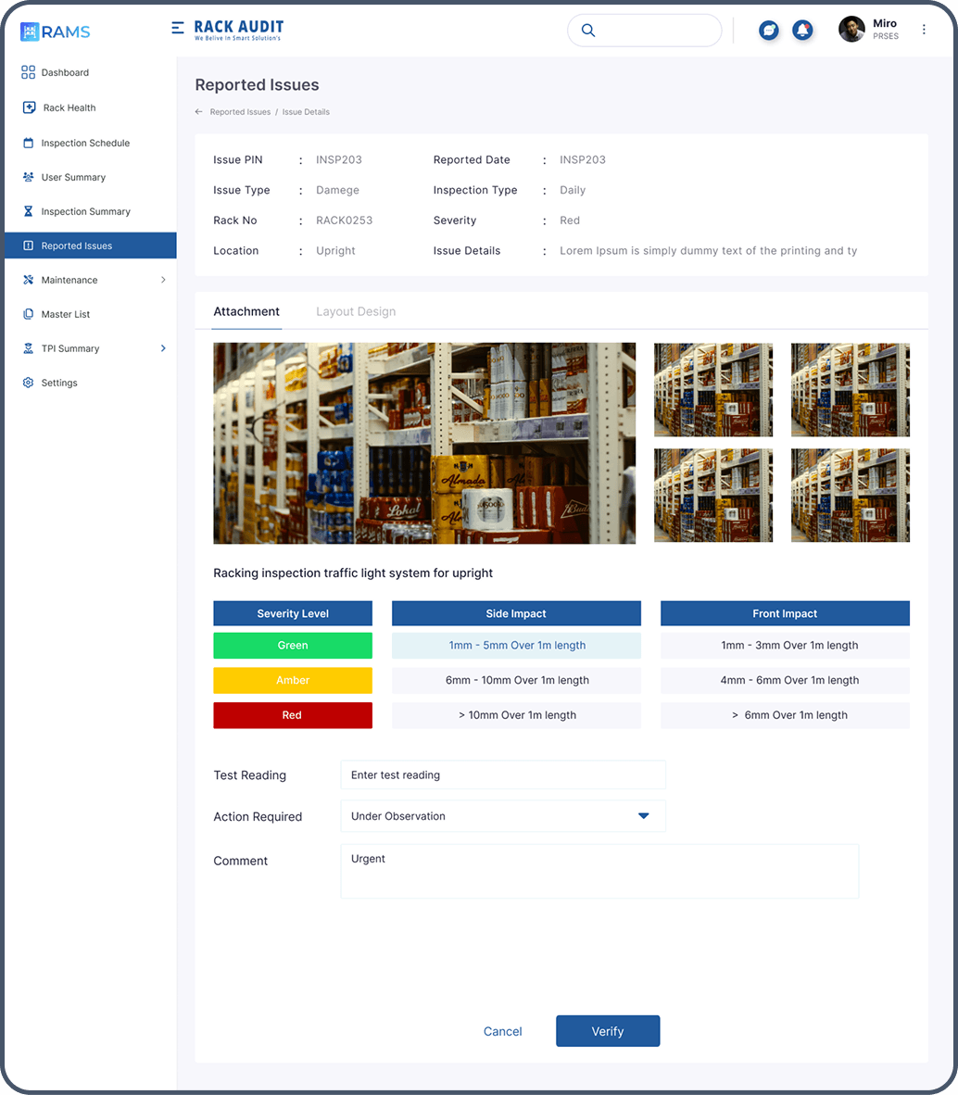Screen dimensions: 958x1095
Task: Open the notification bell icon
Action: [802, 30]
